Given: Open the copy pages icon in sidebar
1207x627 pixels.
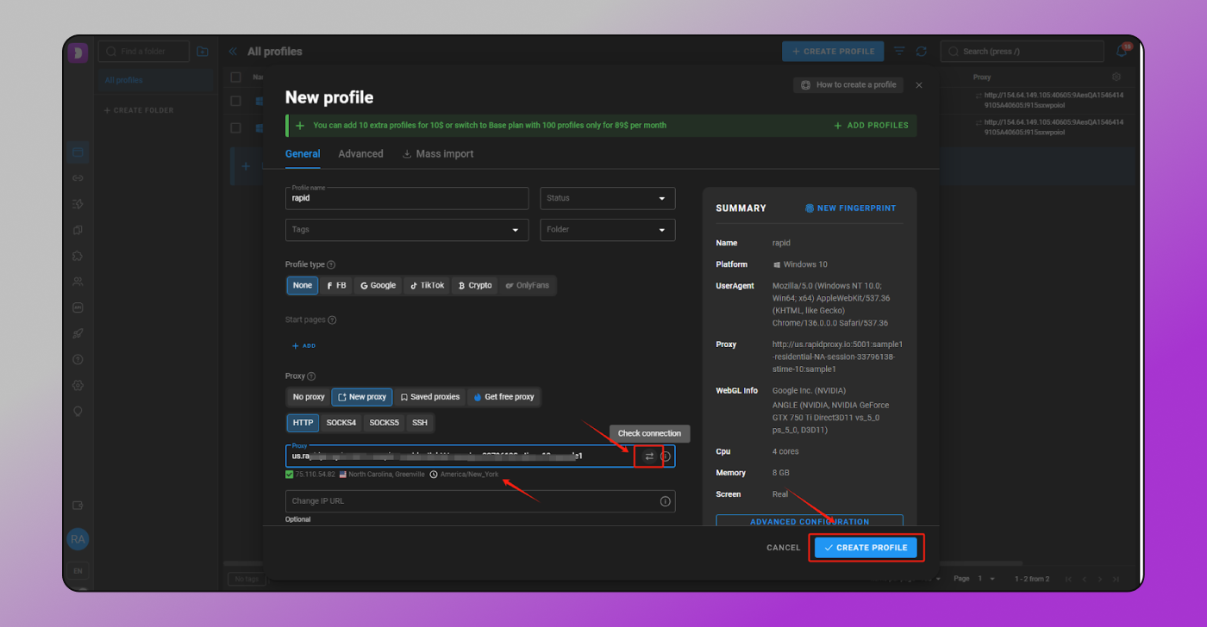Looking at the screenshot, I should [x=78, y=230].
